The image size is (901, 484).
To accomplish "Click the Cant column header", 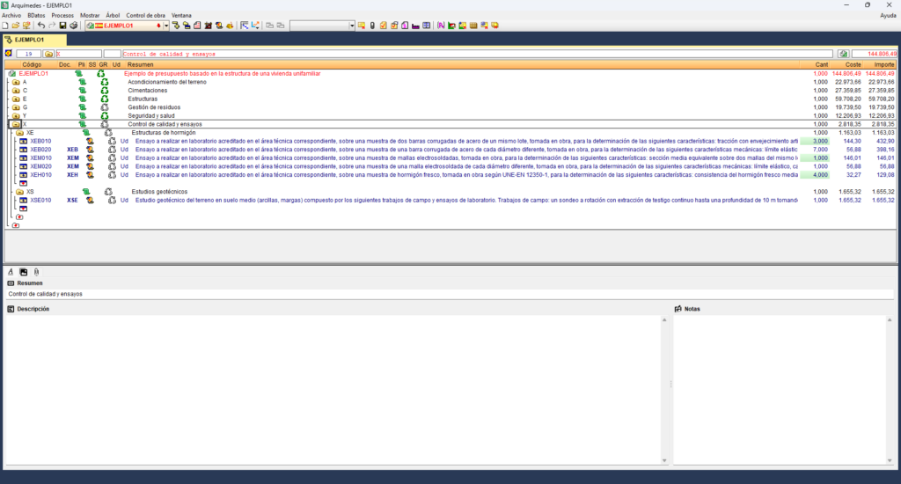I will coord(821,64).
